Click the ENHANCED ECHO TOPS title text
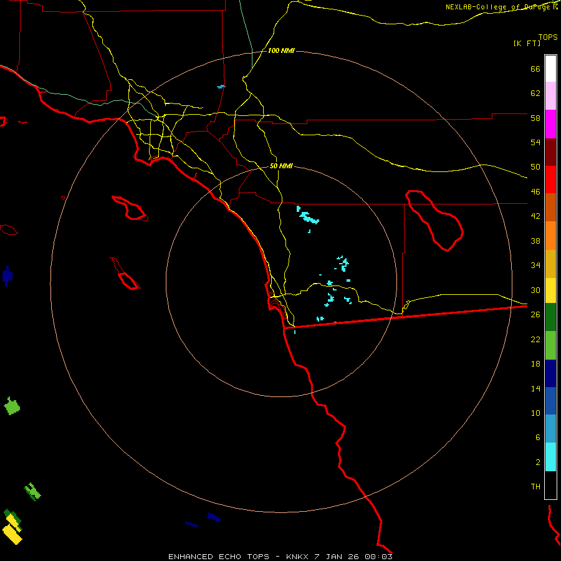The image size is (561, 561). pos(219,557)
